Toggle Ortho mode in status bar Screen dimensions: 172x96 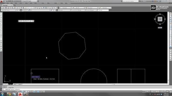pos(22,91)
